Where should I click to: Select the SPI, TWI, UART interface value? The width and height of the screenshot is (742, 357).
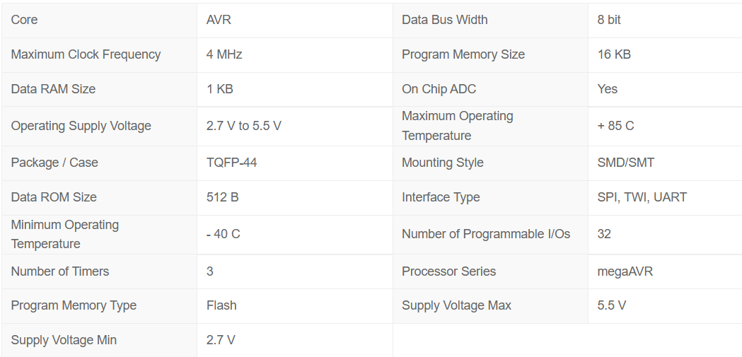click(x=642, y=197)
